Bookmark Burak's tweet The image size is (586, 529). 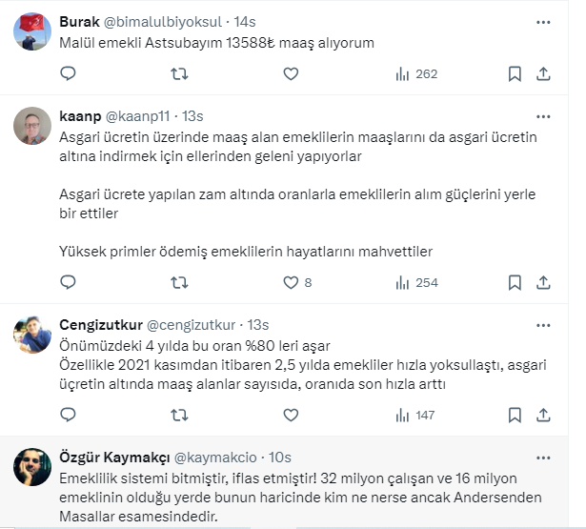coord(515,73)
